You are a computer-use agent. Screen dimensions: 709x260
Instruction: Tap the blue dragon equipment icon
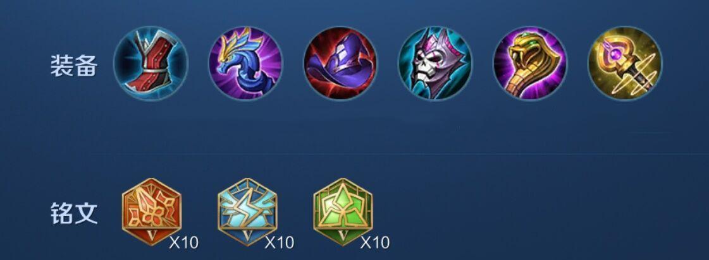pyautogui.click(x=245, y=63)
